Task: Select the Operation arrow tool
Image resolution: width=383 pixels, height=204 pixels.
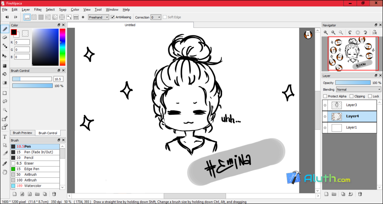Action: tap(4, 145)
